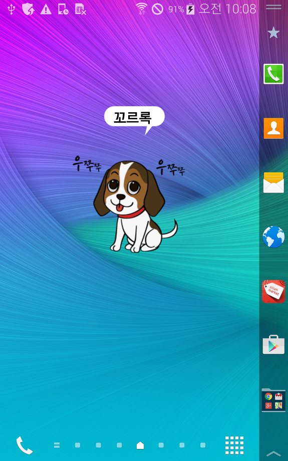Open the Google apps folder
Screen dimensions: 288x461
click(273, 400)
